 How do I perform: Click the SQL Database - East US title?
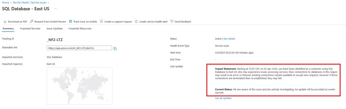pos(26,9)
